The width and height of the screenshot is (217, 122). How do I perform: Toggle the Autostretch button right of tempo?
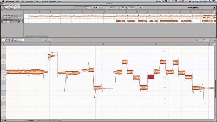[x=141, y=7]
